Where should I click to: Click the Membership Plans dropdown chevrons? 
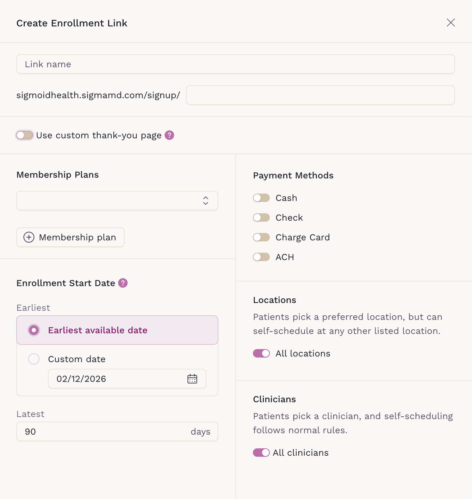(206, 201)
